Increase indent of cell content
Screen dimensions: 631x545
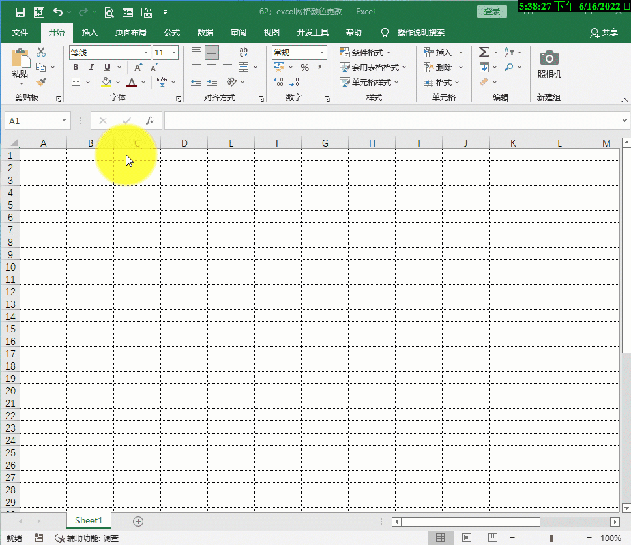[x=212, y=82]
